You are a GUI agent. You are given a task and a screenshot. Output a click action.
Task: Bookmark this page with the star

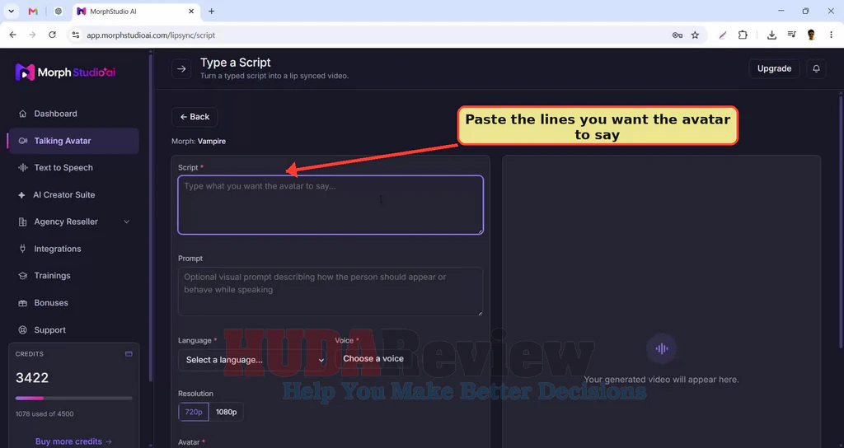695,35
